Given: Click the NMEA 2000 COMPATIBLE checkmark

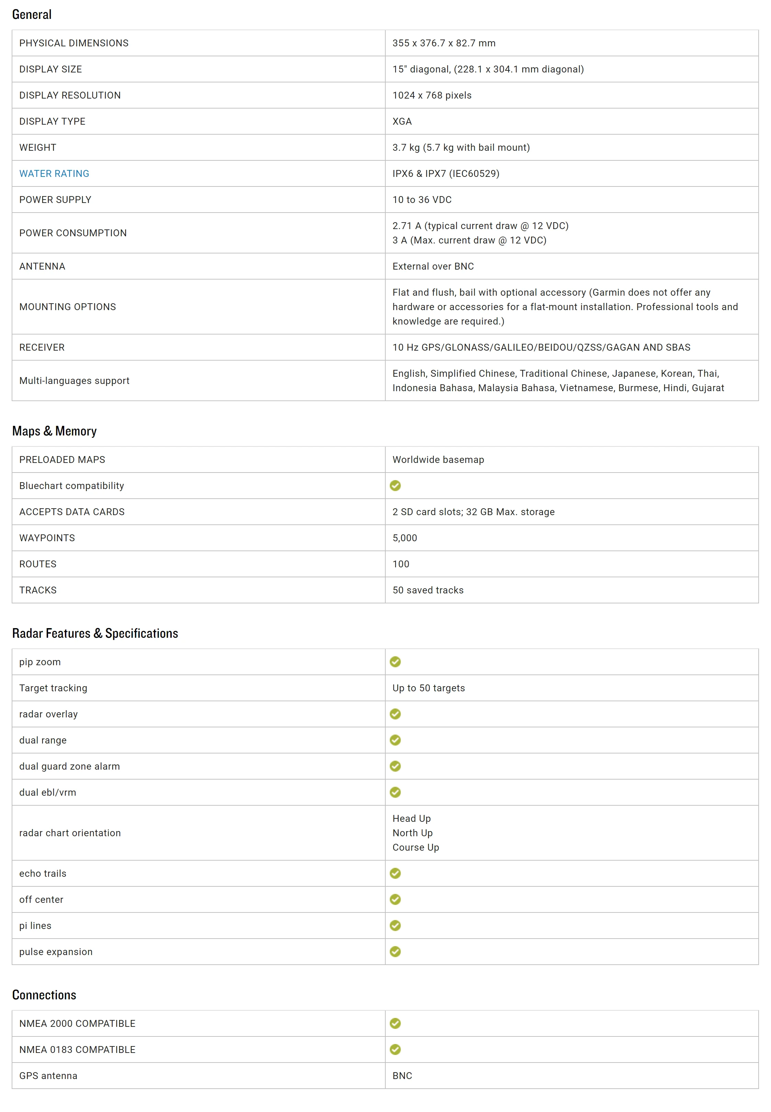Looking at the screenshot, I should [x=395, y=1024].
